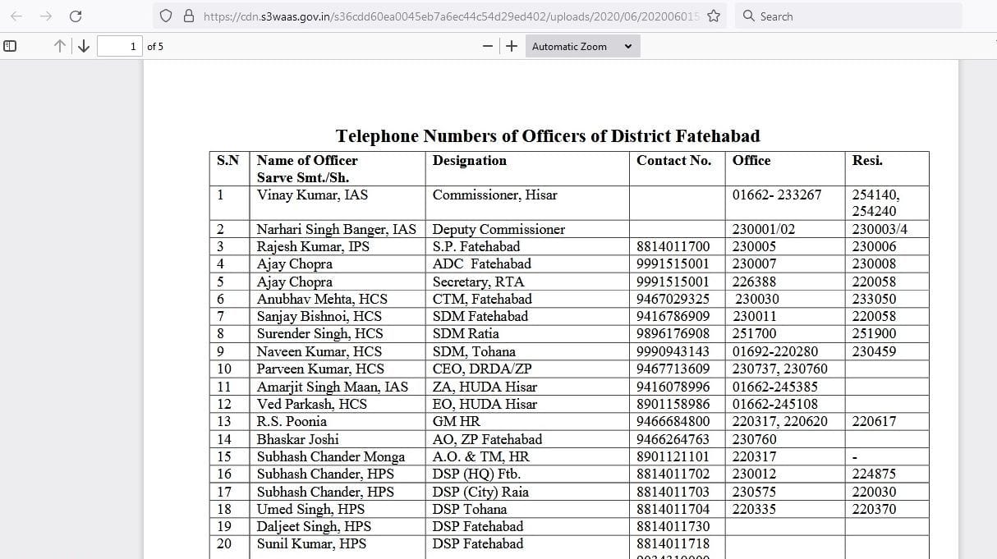Go to previous PDF page
This screenshot has width=997, height=559.
(x=60, y=46)
